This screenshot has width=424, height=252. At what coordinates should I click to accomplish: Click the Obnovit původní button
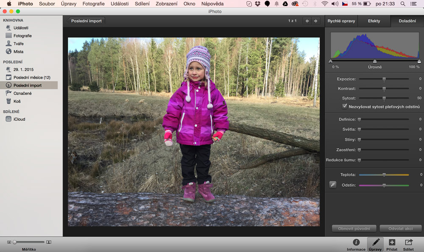[354, 229]
